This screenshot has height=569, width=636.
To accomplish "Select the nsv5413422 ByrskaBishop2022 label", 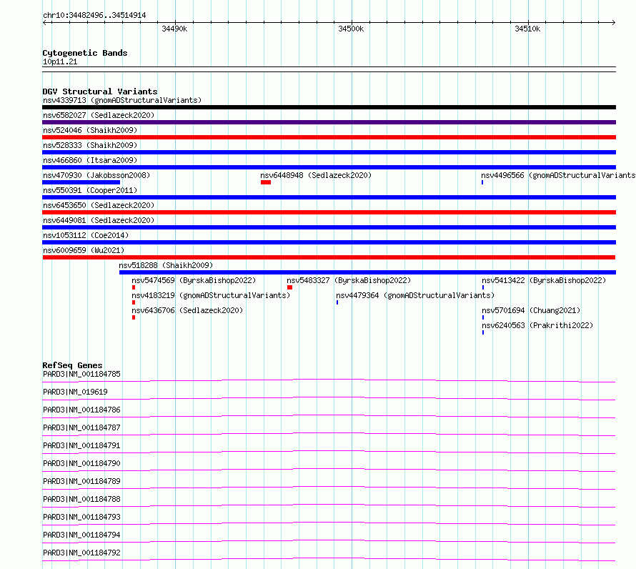I will [544, 280].
